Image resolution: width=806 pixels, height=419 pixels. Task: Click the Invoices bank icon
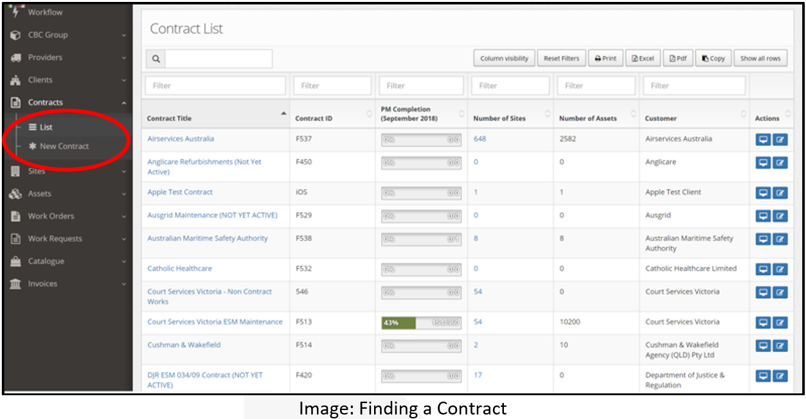point(15,283)
